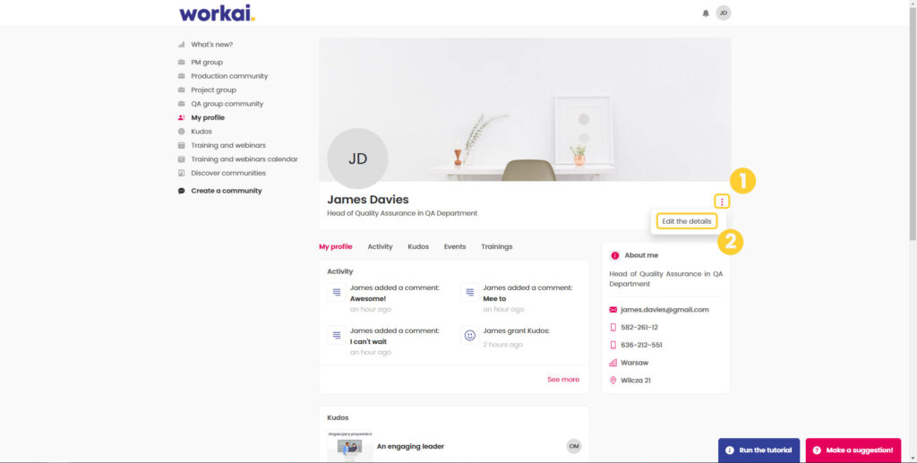Click the phone icon beside 636-212-551
This screenshot has width=917, height=463.
[613, 345]
